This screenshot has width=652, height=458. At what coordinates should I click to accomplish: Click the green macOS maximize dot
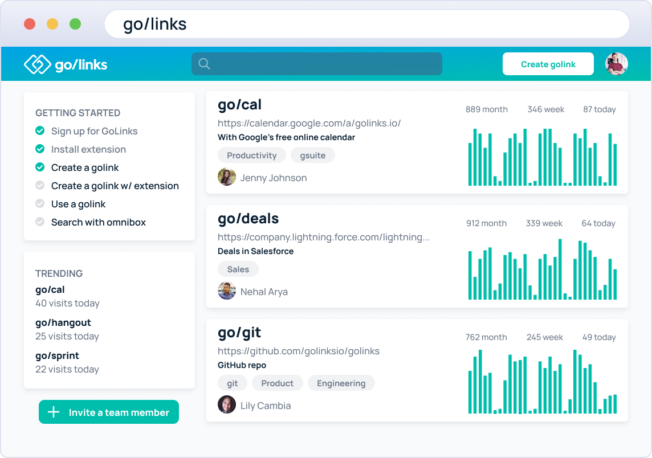tap(75, 24)
